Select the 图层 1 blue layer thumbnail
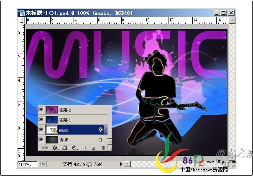 pos(52,120)
